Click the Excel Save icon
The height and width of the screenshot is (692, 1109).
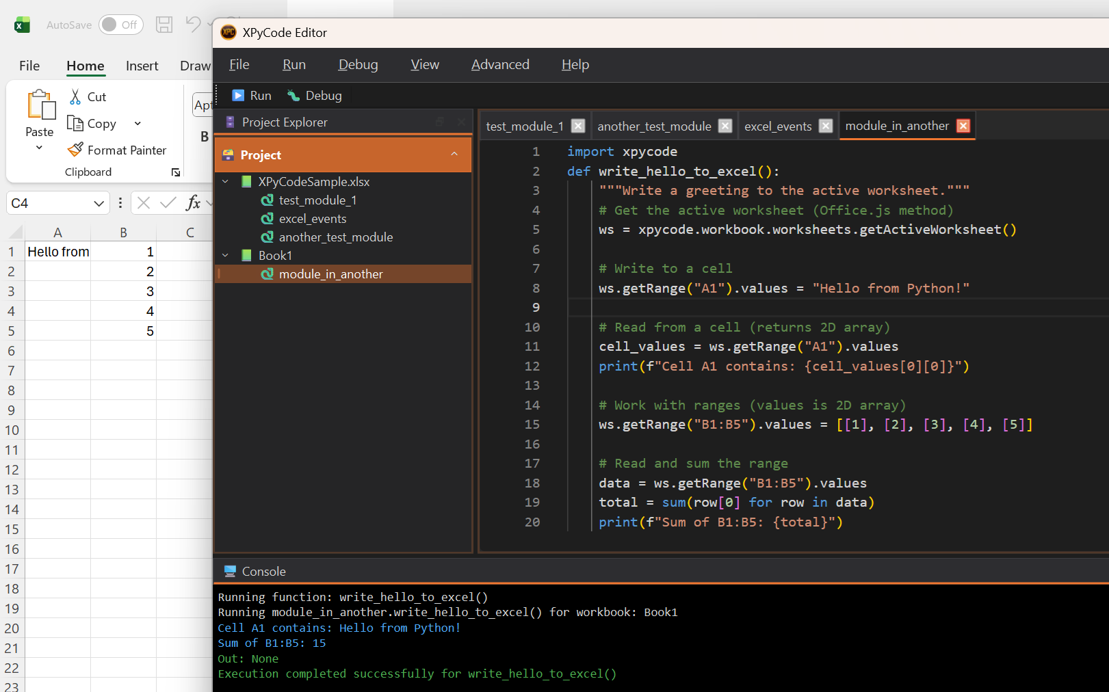164,25
